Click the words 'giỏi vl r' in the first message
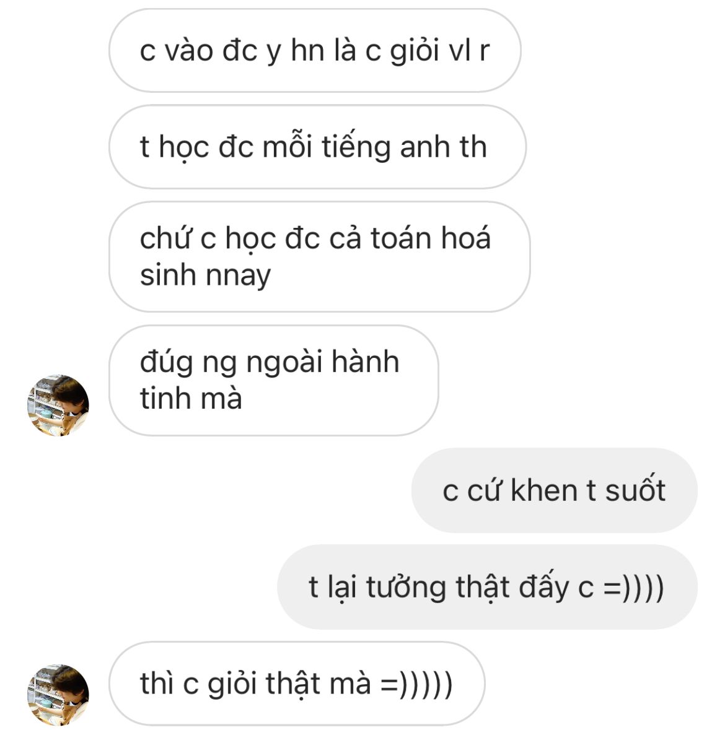This screenshot has height=730, width=725. tap(439, 50)
